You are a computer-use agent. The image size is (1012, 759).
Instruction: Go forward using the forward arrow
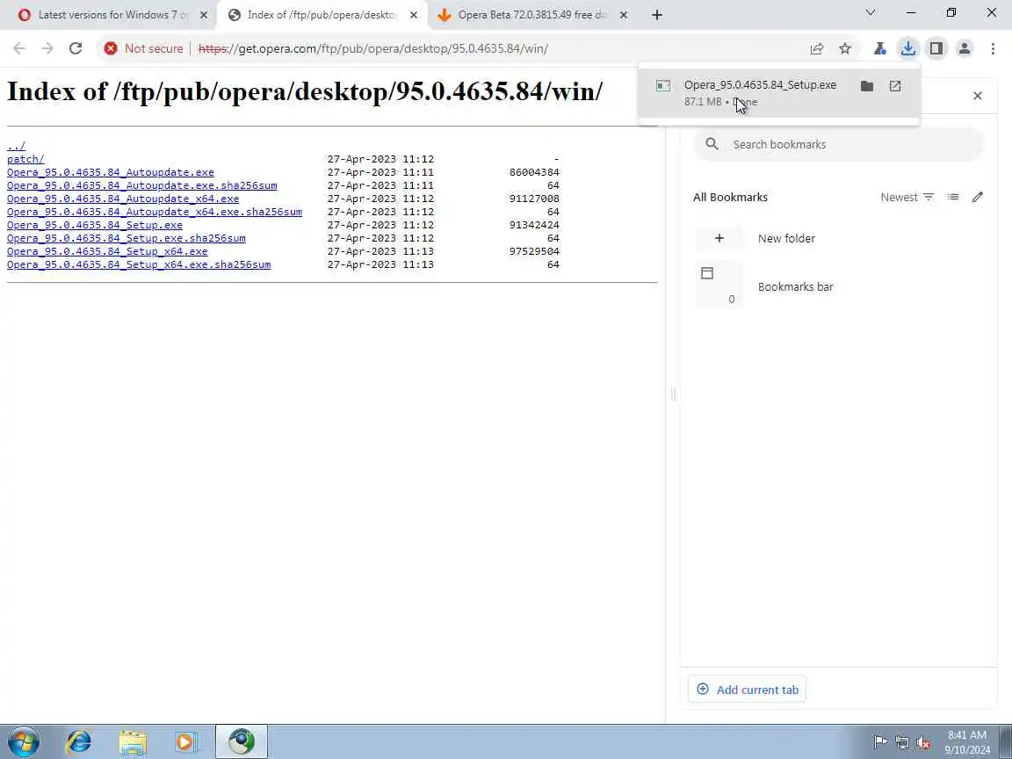47,48
